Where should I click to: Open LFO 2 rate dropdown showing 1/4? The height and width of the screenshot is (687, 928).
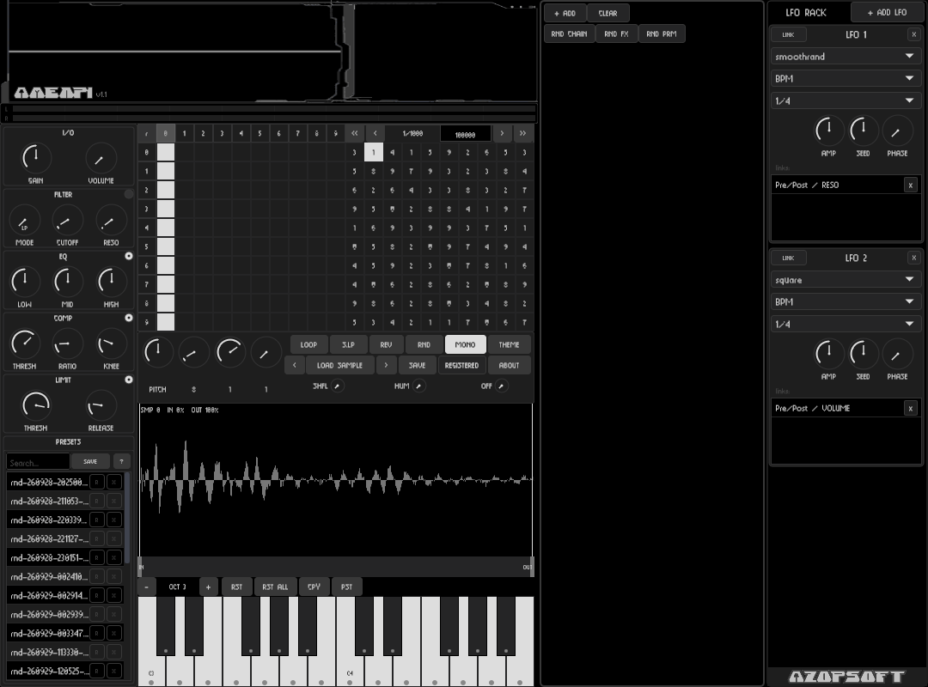point(846,325)
